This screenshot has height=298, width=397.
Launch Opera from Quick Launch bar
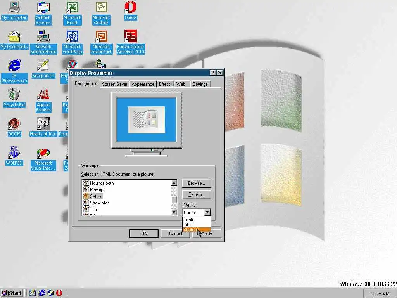59,293
